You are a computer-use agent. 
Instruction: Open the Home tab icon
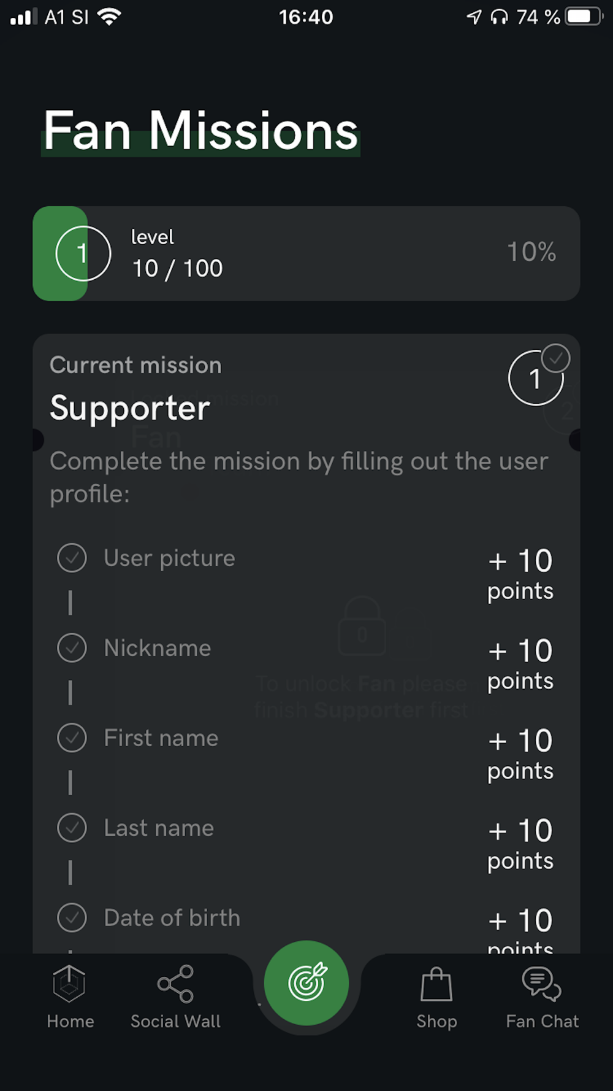[69, 983]
